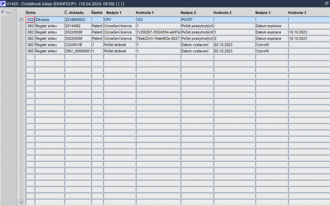Click the empty Řádek field in Závazky row
The width and height of the screenshot is (330, 206).
pos(97,19)
